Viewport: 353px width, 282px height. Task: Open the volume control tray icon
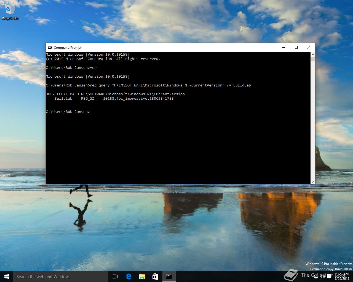click(322, 276)
